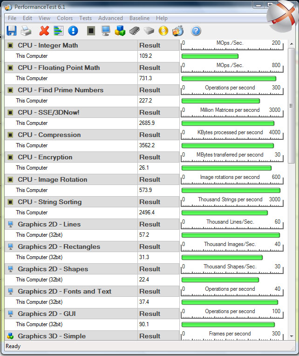Run 3D graphics tests via colored cubes icon
The image size is (299, 356).
tap(120, 31)
